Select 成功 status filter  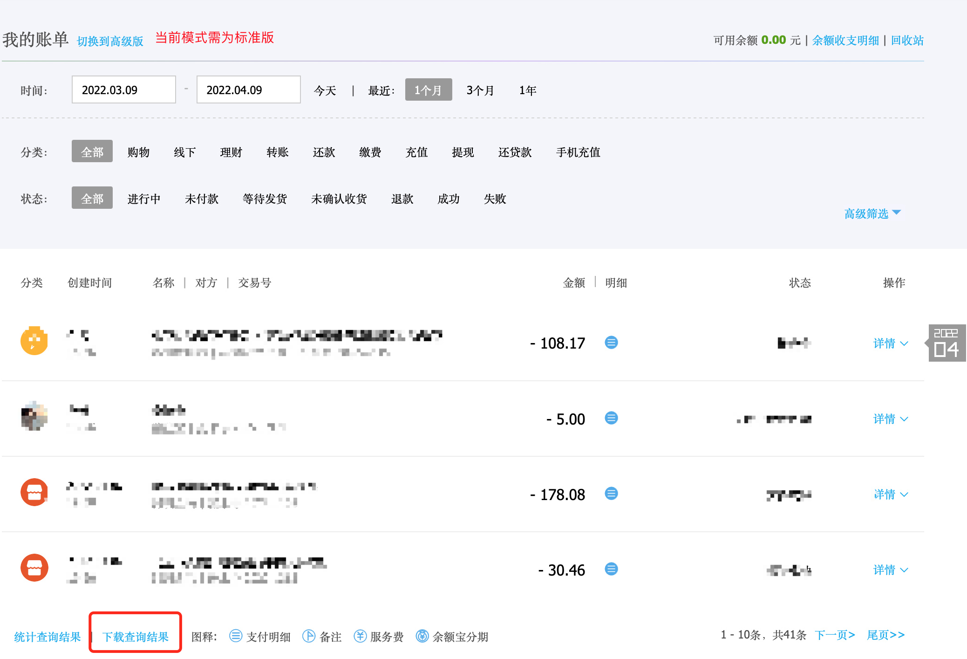click(x=448, y=199)
